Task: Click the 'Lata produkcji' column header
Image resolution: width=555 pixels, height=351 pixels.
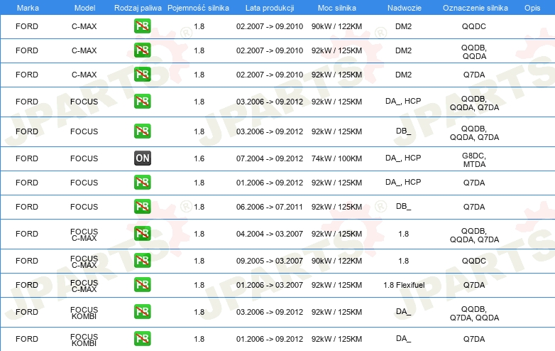Action: 270,8
